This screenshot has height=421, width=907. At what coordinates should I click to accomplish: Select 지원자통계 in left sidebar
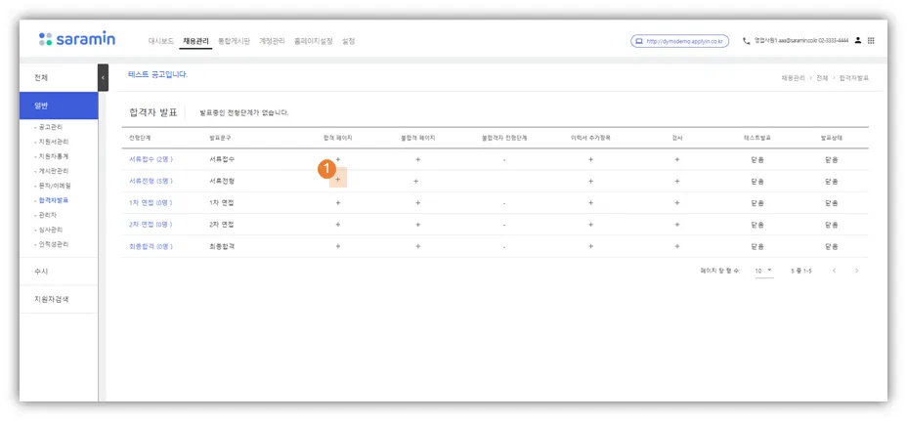tap(53, 156)
